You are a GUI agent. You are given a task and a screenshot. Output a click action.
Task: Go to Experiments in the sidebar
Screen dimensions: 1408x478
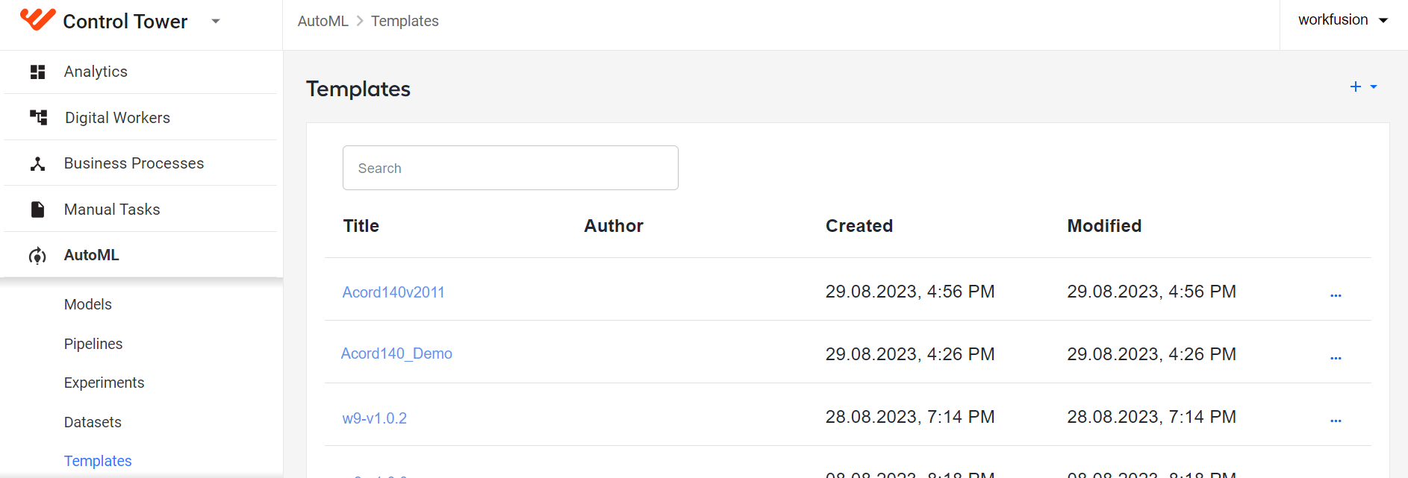pos(105,383)
